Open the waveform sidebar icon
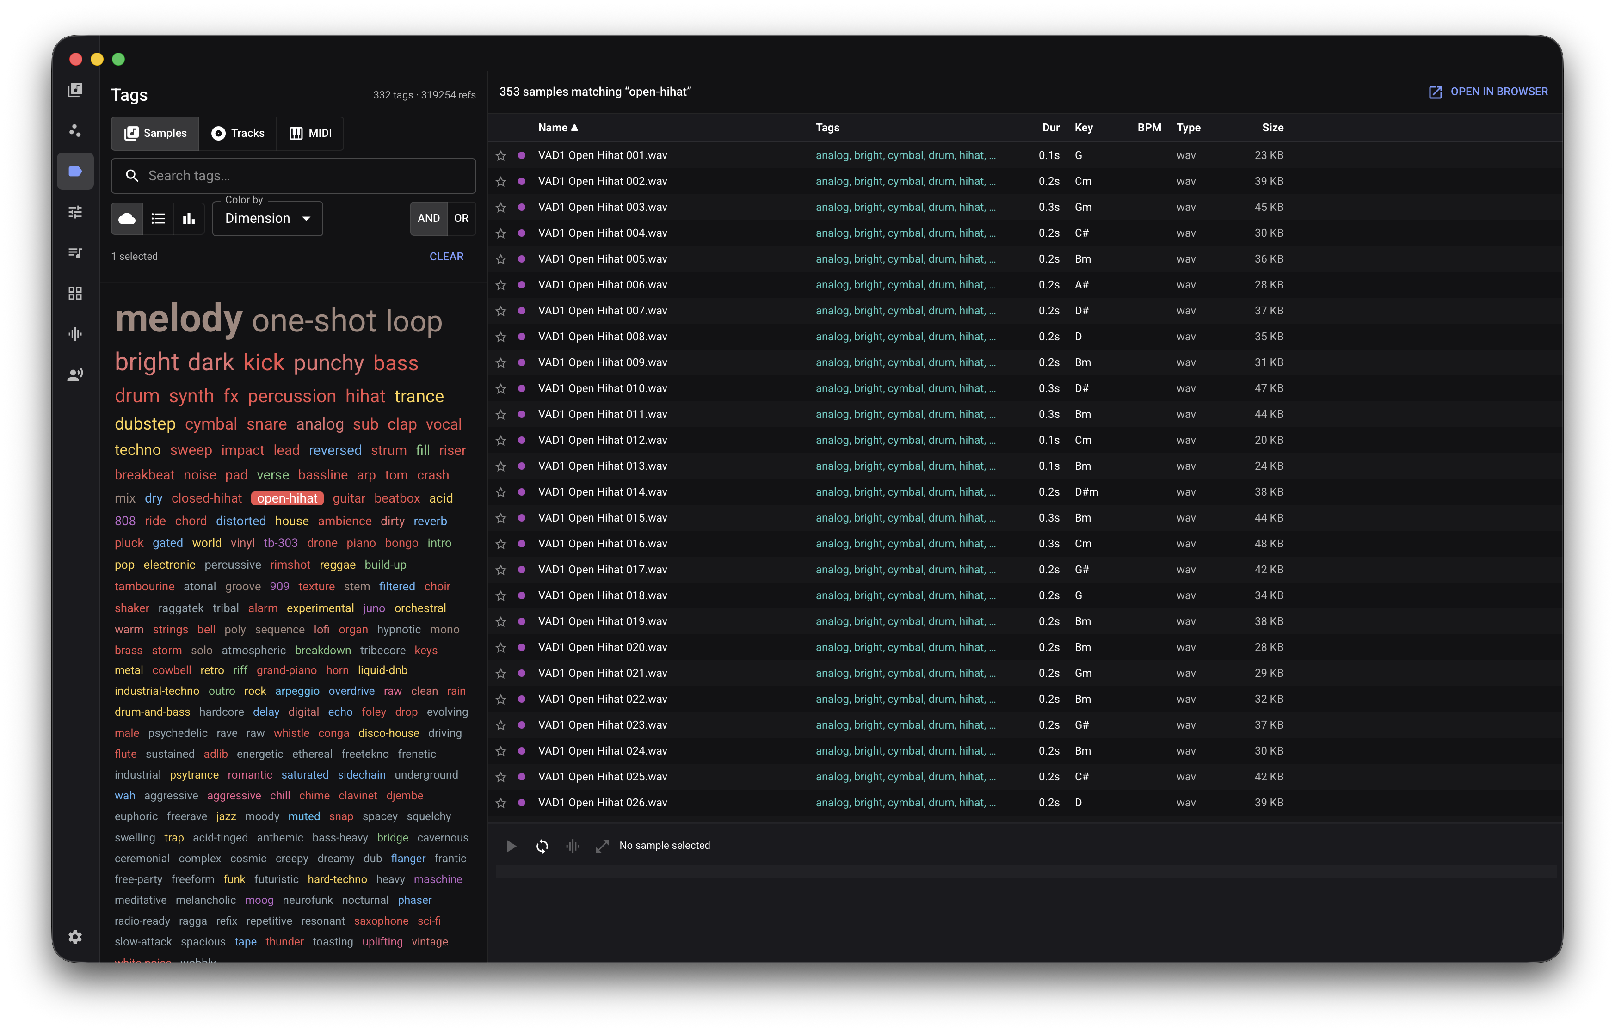Viewport: 1615px width, 1031px height. tap(75, 334)
